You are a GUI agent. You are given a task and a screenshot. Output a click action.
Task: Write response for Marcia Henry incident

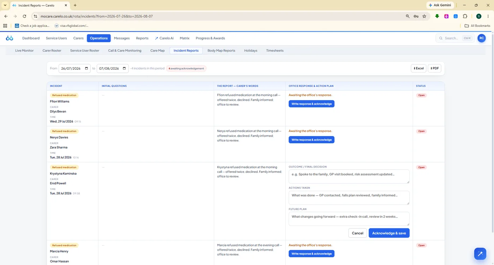coord(312,254)
